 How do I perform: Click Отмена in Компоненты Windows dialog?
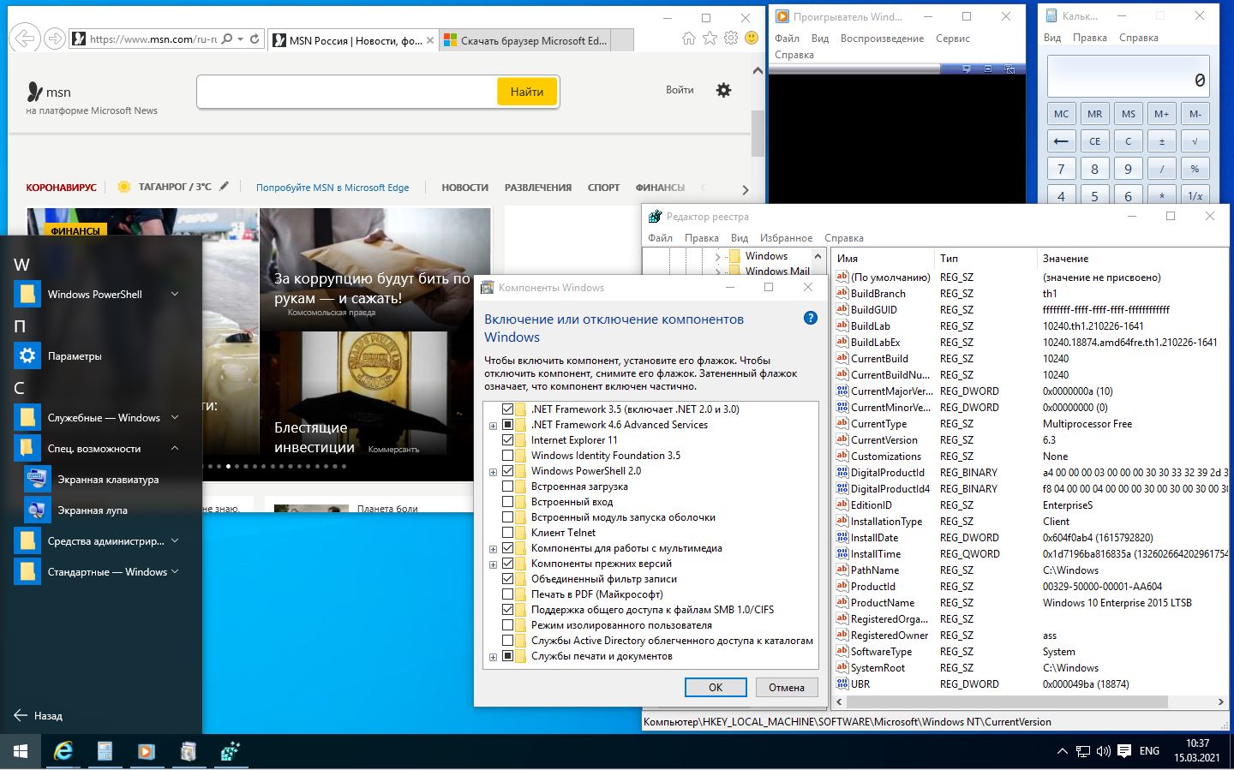786,687
